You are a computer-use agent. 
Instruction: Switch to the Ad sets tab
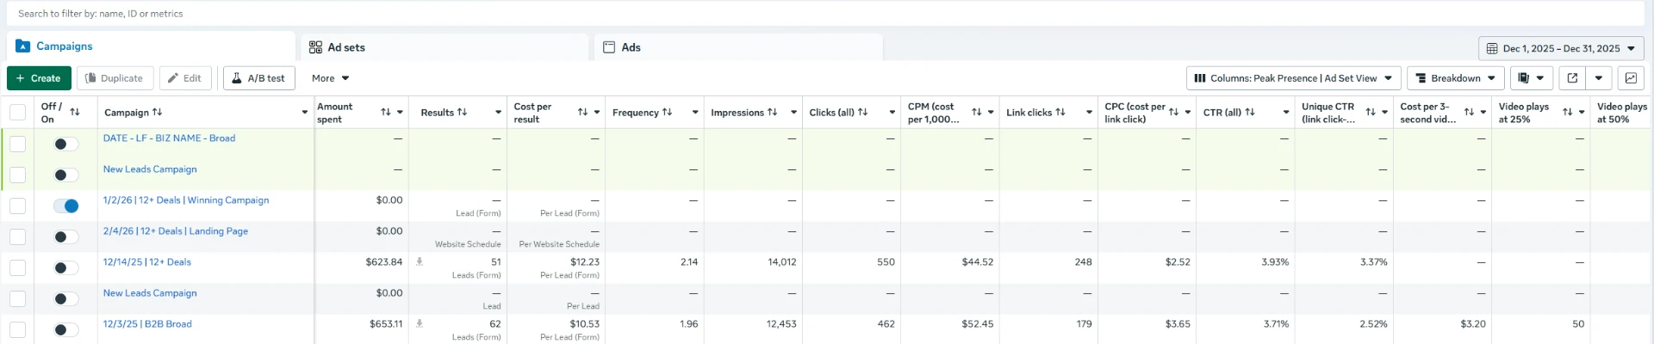tap(445, 47)
